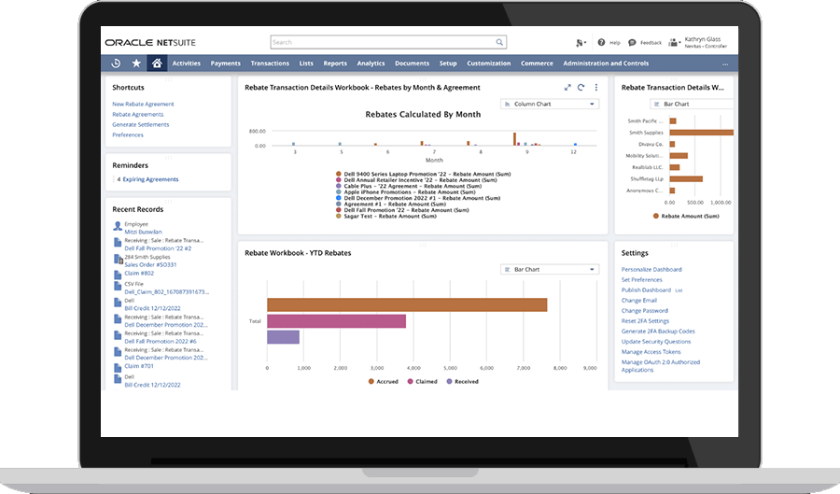Go to the Home dashboard icon

[x=157, y=64]
